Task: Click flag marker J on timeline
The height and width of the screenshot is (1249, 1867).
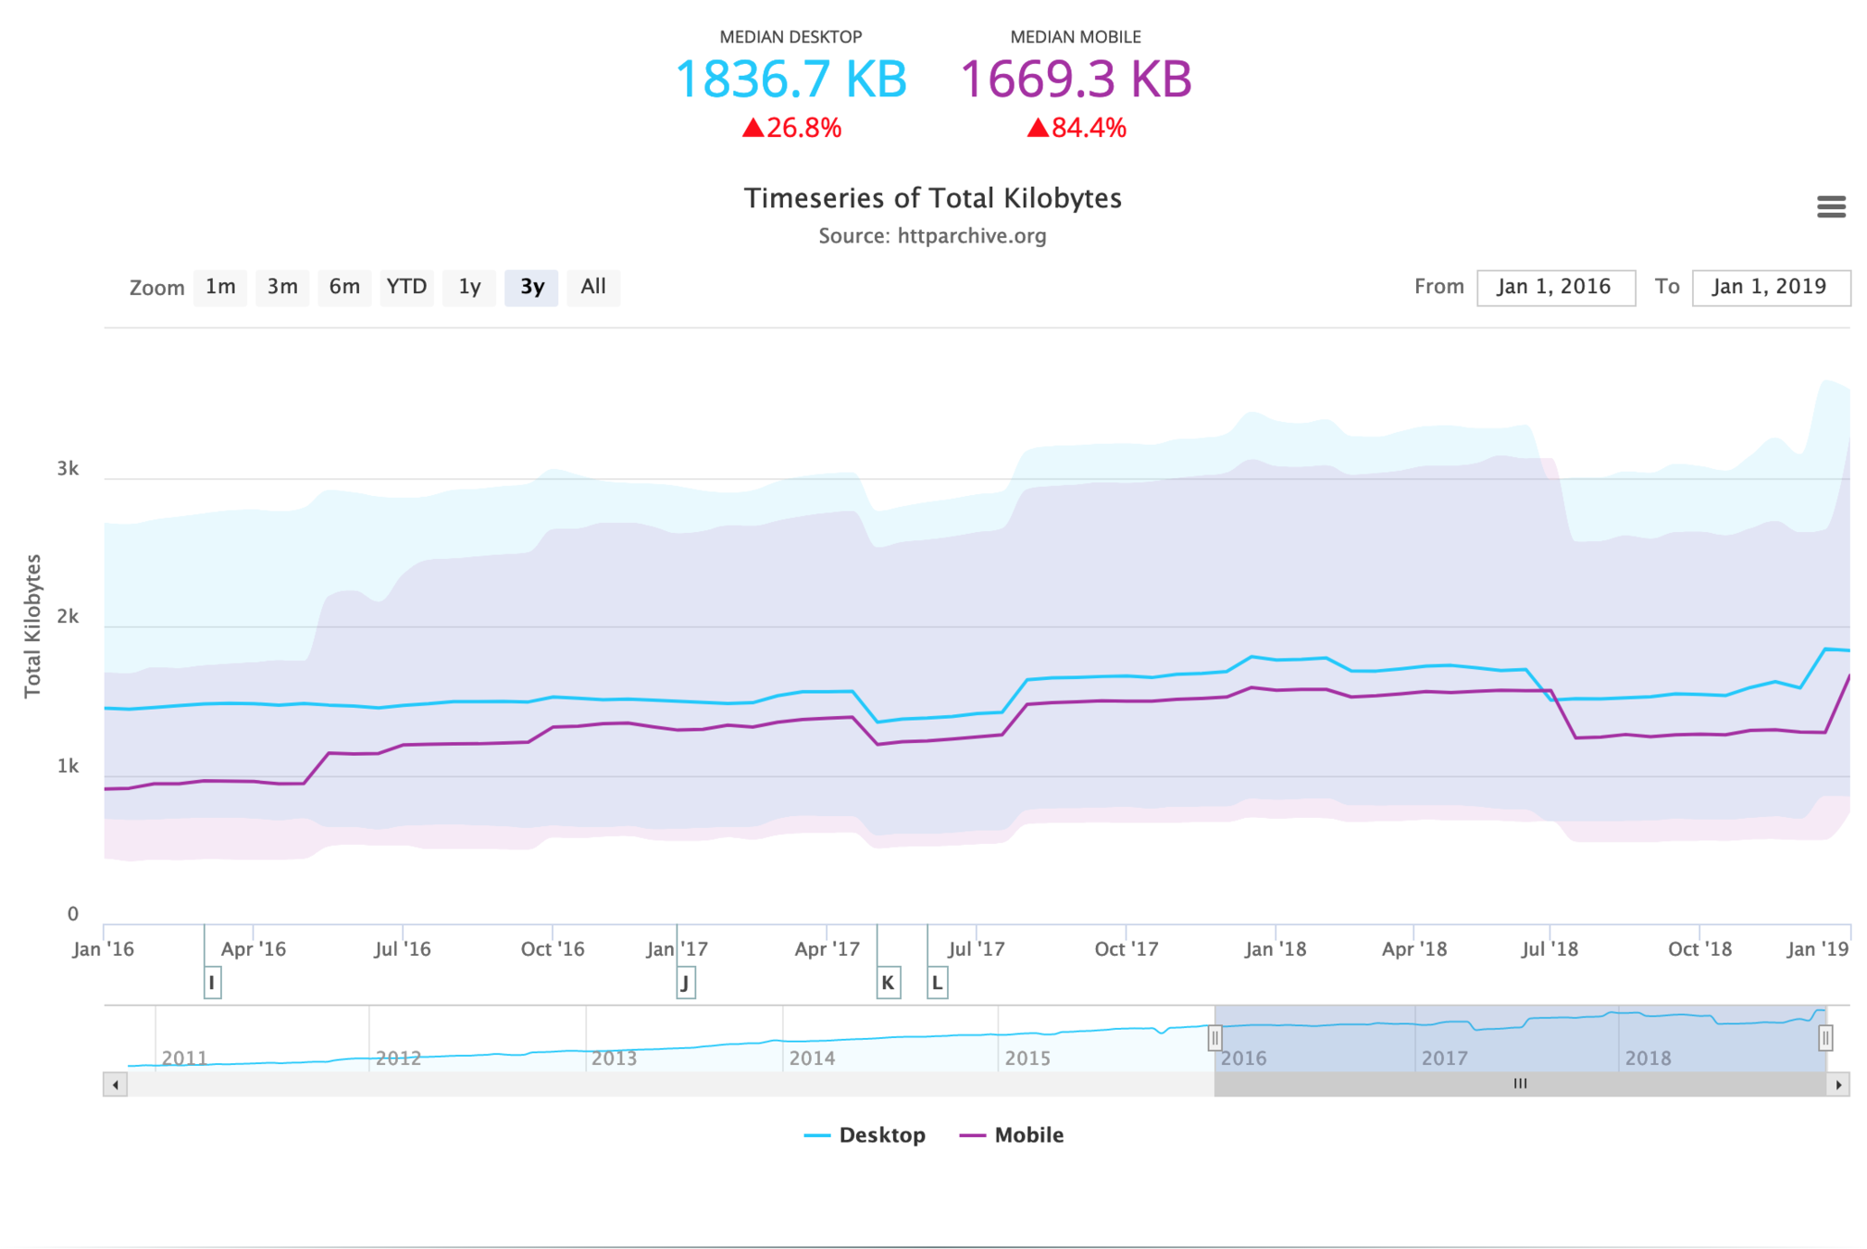Action: pyautogui.click(x=685, y=983)
